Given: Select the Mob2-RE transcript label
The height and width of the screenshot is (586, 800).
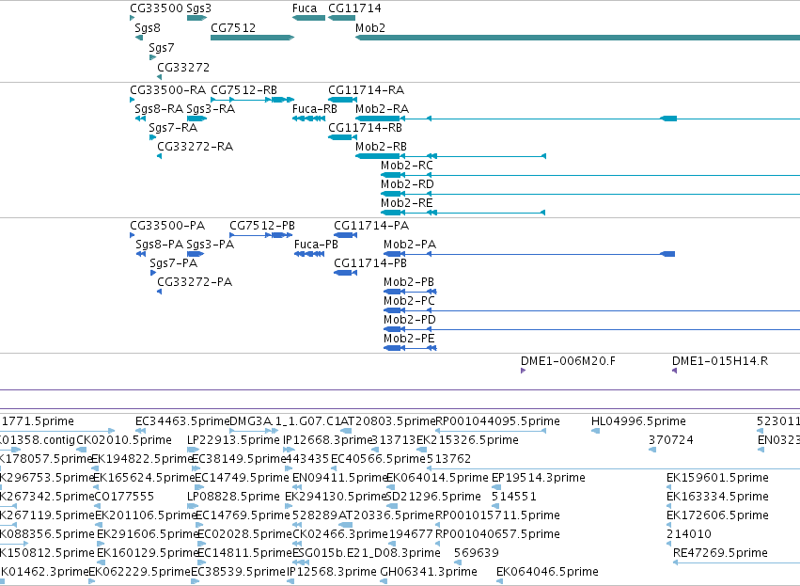Looking at the screenshot, I should click(x=407, y=204).
